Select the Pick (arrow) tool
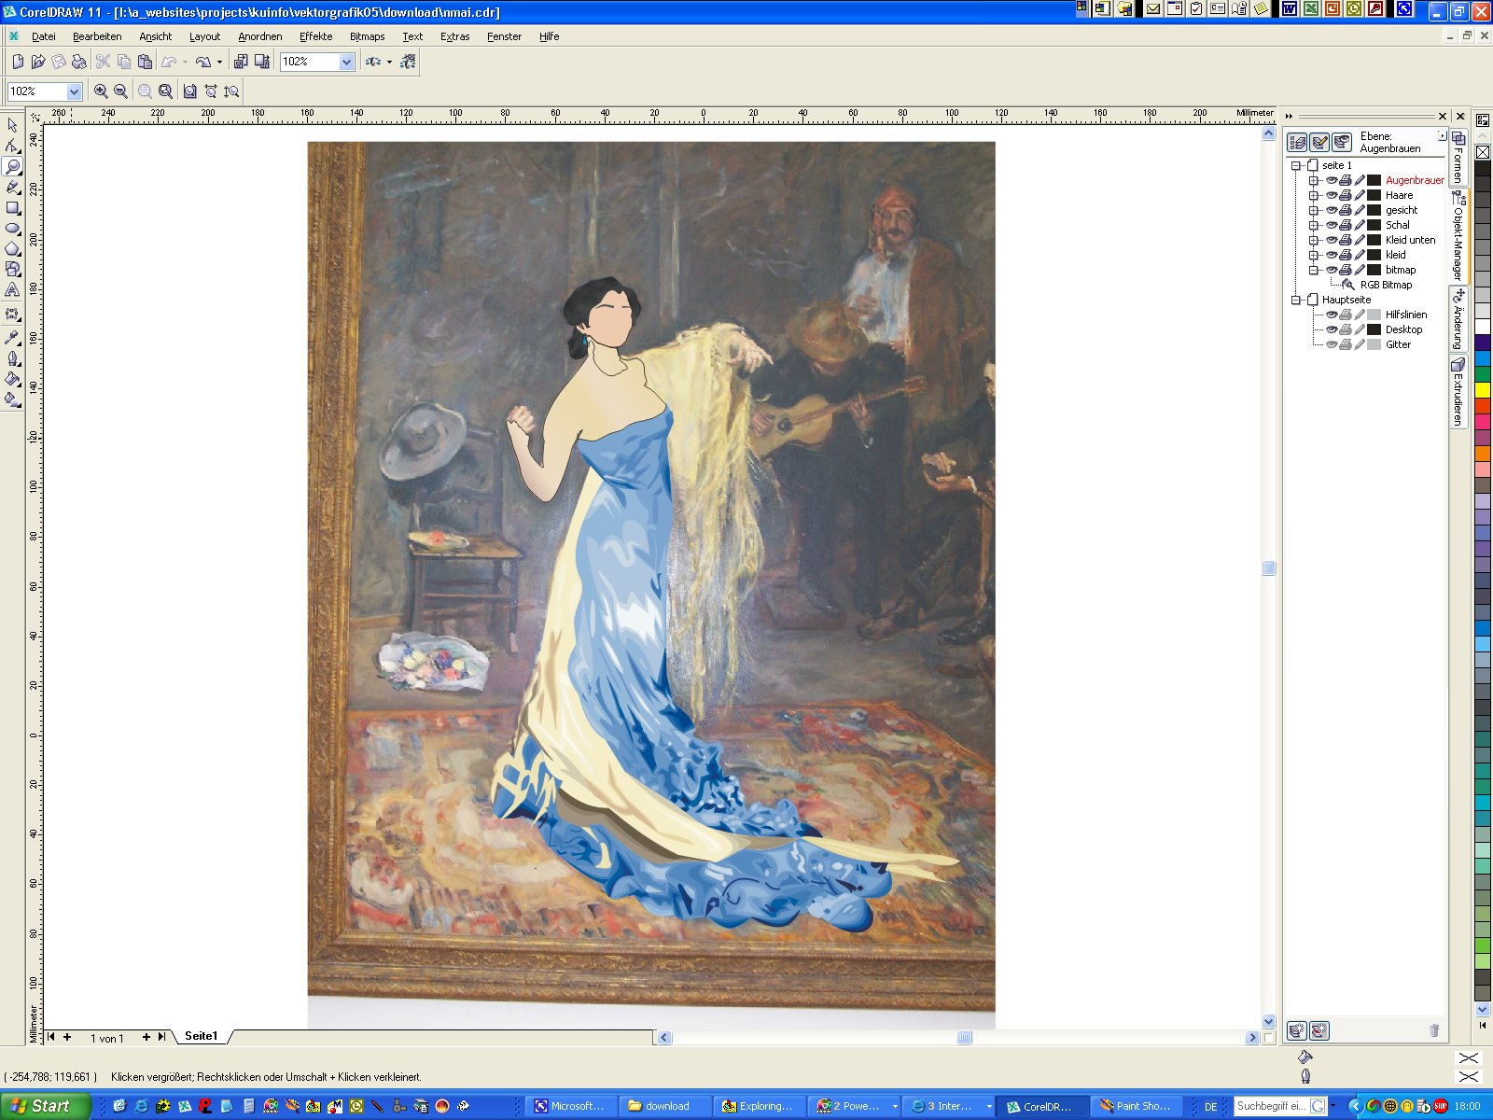Image resolution: width=1493 pixels, height=1120 pixels. click(12, 125)
